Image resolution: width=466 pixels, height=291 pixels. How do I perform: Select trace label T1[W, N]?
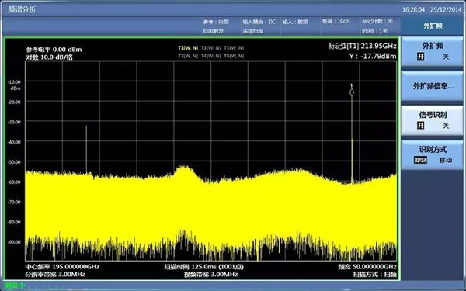coord(188,48)
